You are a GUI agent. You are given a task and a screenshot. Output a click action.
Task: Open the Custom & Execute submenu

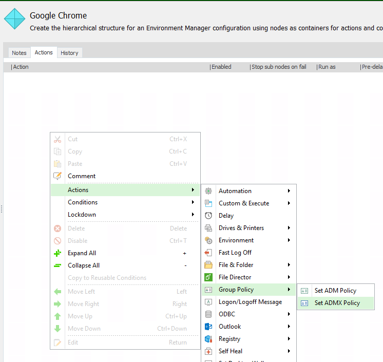point(244,203)
